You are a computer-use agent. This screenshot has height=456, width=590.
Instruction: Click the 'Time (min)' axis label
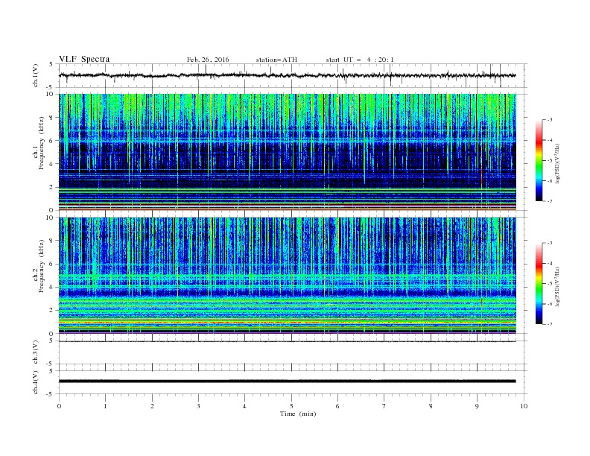click(298, 414)
